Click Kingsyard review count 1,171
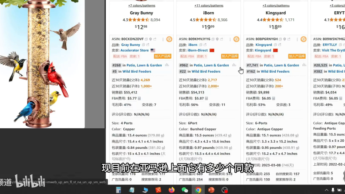This screenshot has height=194, width=345. 290,20
